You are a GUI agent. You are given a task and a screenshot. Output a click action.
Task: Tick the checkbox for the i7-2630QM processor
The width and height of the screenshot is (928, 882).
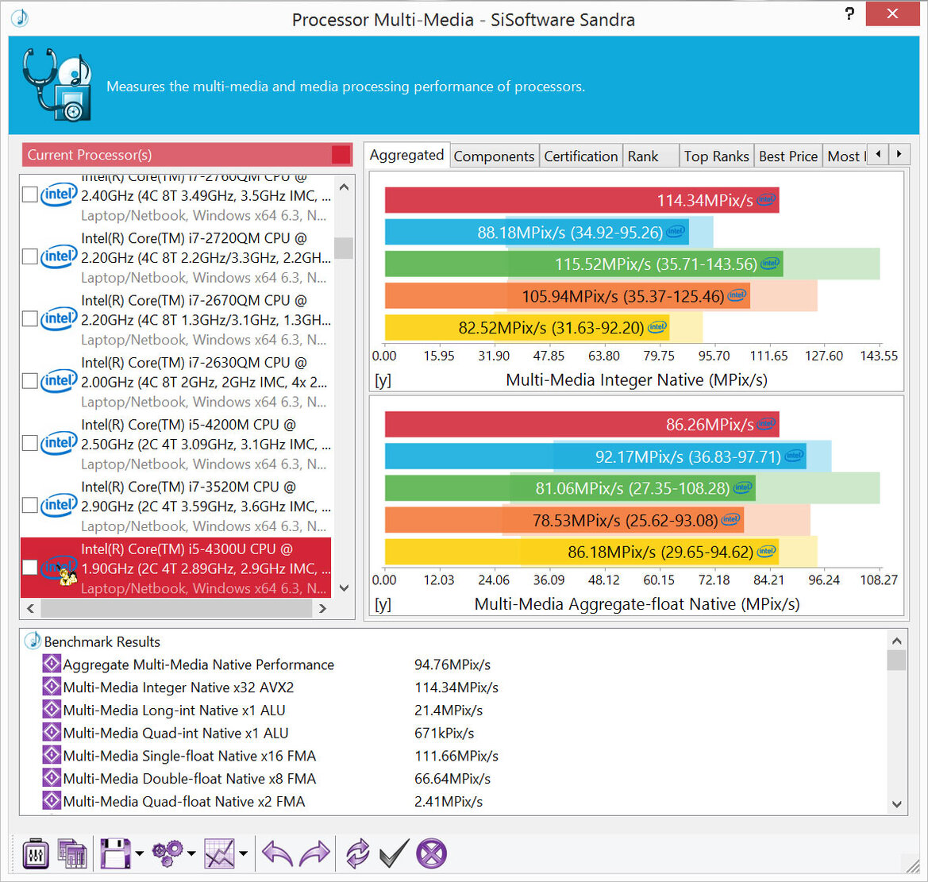(x=29, y=380)
